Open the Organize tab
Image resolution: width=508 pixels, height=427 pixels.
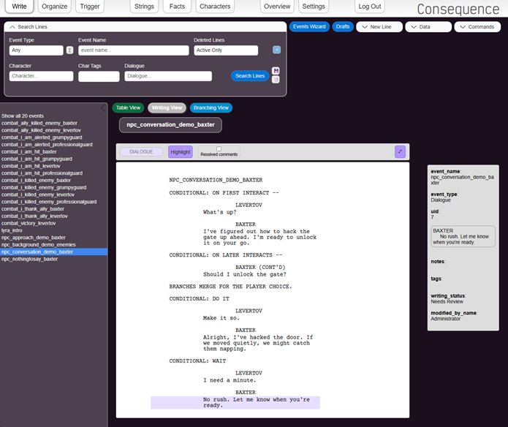coord(54,7)
